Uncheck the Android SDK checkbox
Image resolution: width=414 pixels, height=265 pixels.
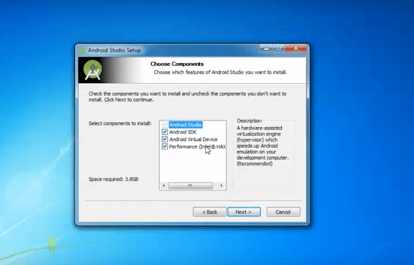[x=165, y=132]
